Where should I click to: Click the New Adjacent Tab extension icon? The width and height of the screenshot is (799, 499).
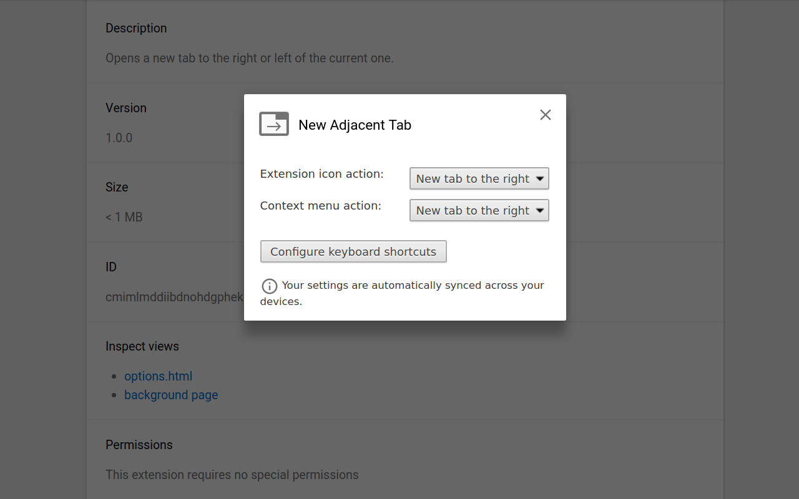(x=274, y=124)
